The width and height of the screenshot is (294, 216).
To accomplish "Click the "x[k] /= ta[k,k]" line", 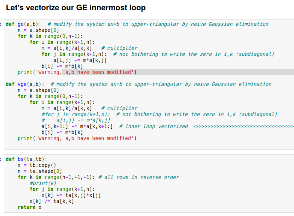I will (52, 201).
